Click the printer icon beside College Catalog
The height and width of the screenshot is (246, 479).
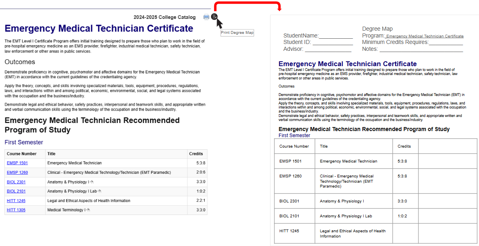pos(207,17)
